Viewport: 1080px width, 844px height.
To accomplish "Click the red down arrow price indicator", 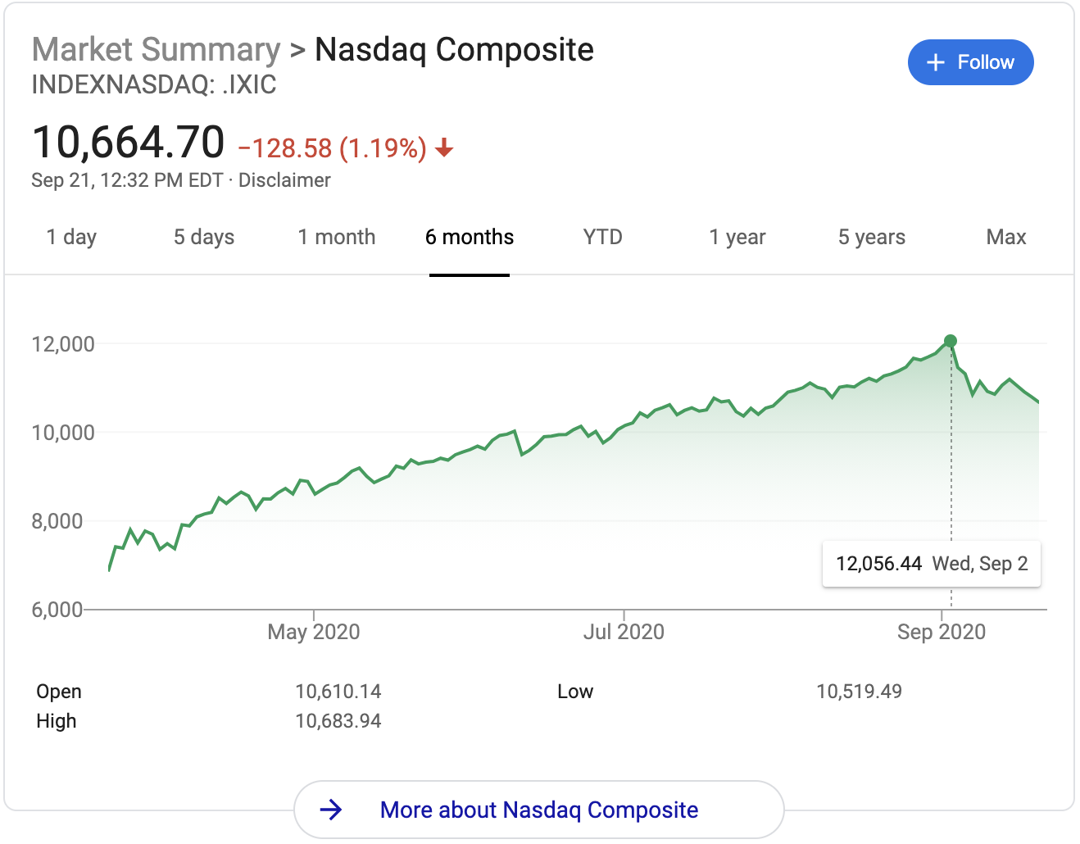I will (444, 148).
